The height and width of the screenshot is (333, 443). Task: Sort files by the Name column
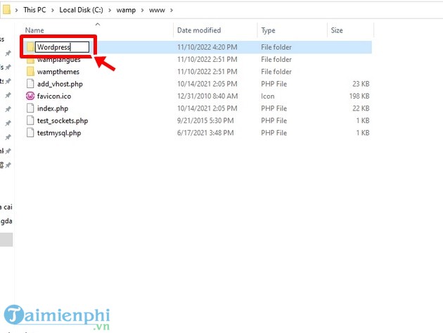click(x=34, y=30)
